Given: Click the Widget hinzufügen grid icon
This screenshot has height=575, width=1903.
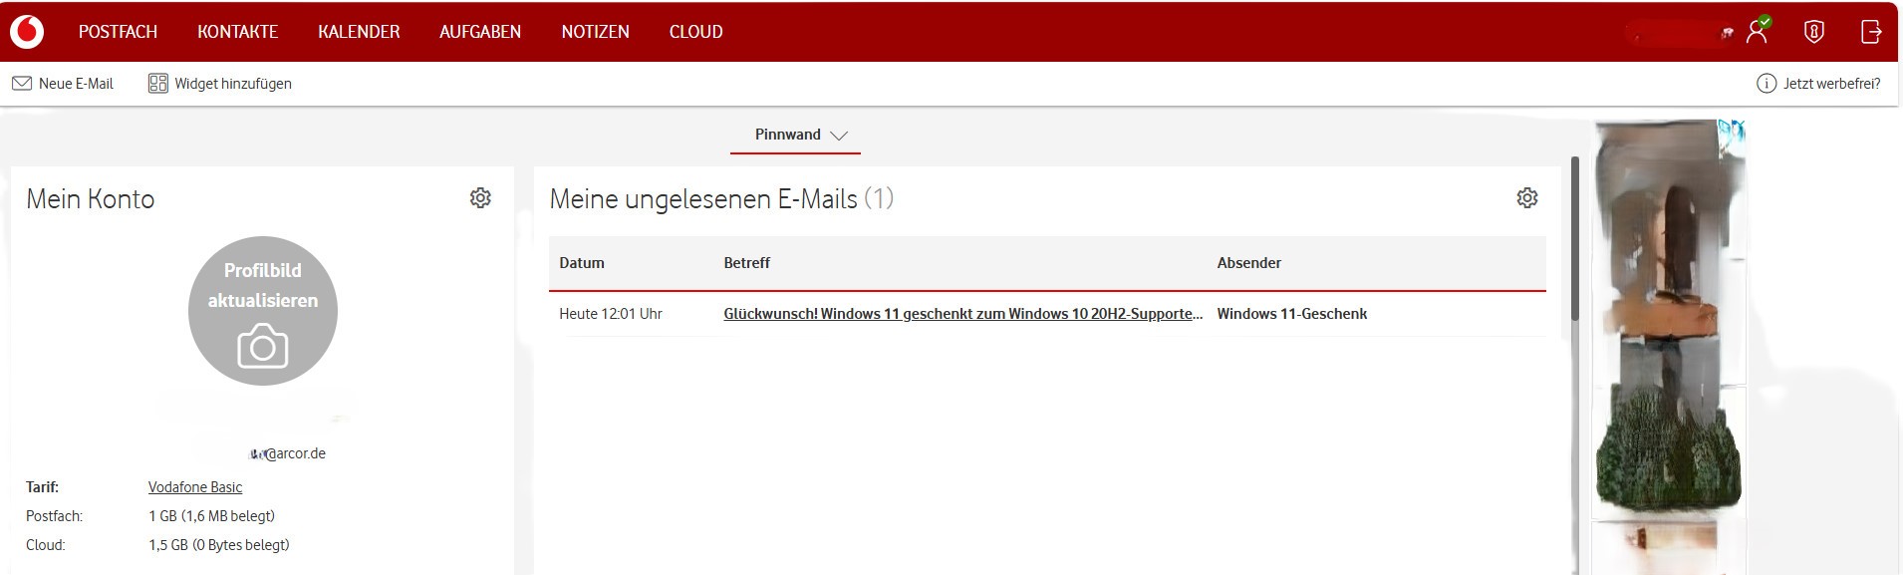Looking at the screenshot, I should pyautogui.click(x=158, y=84).
